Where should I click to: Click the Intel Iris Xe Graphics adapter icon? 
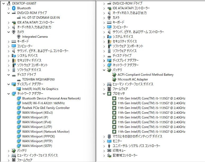pyautogui.click(x=19, y=89)
